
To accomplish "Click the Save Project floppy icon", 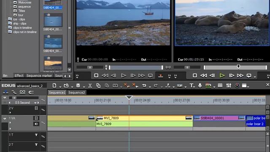I will pos(78,85).
